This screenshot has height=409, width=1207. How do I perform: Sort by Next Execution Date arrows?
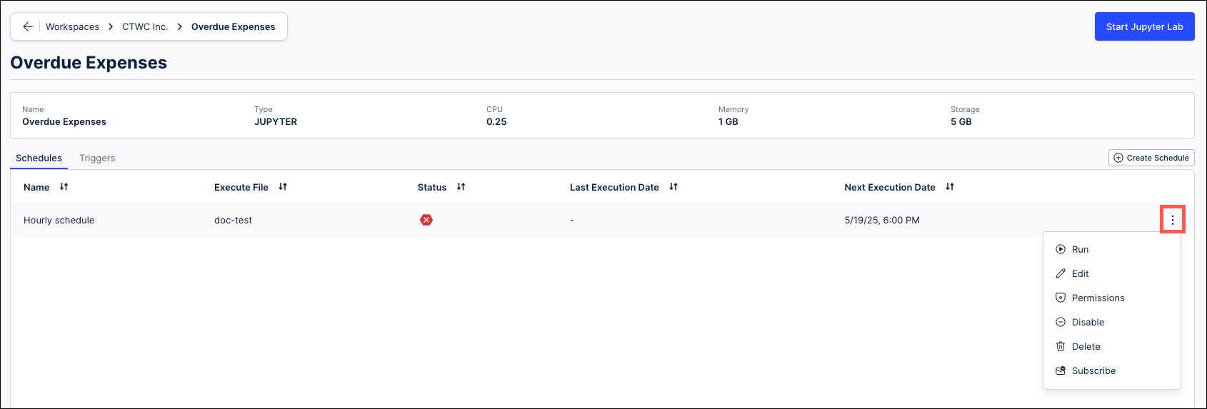coord(950,187)
